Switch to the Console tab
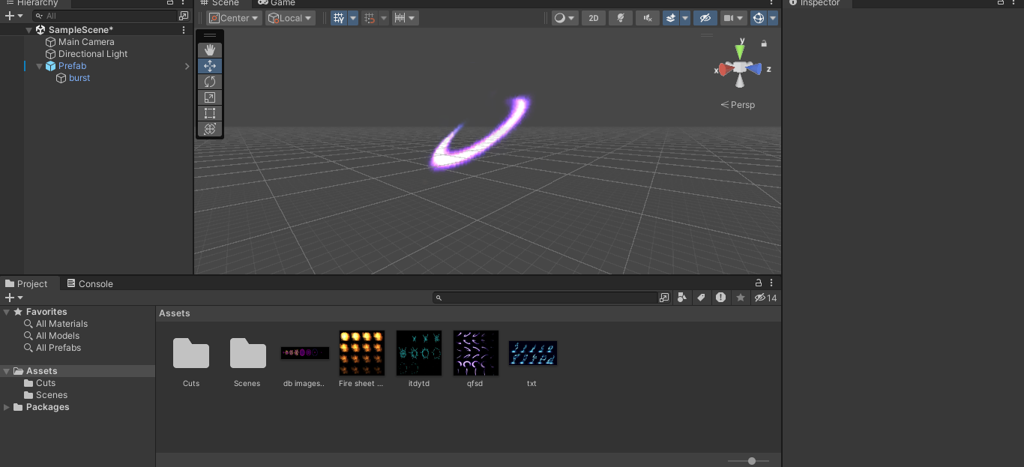The image size is (1024, 467). click(x=90, y=283)
